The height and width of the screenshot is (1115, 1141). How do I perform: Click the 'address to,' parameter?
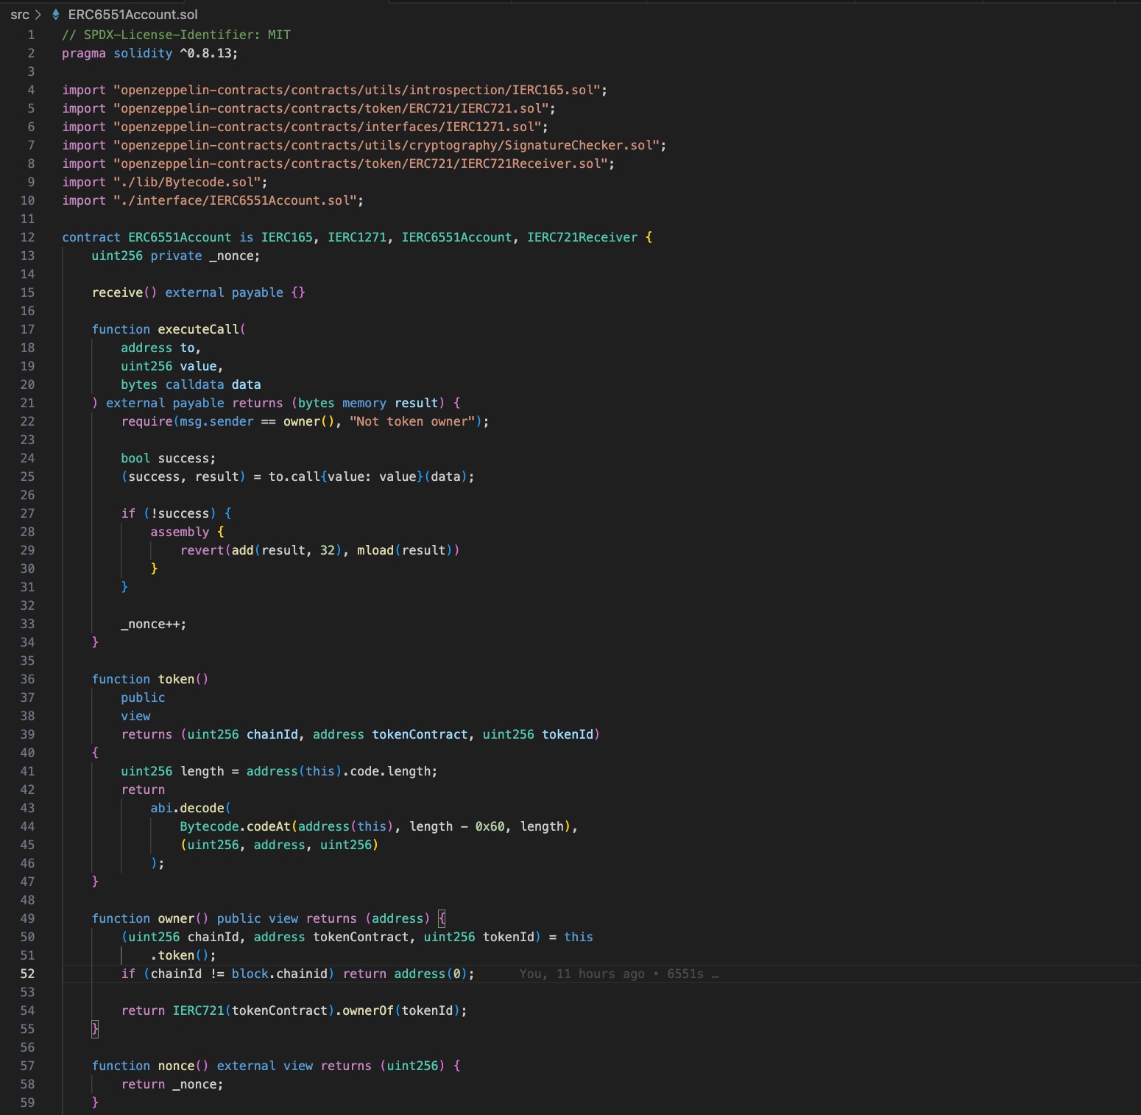point(160,348)
